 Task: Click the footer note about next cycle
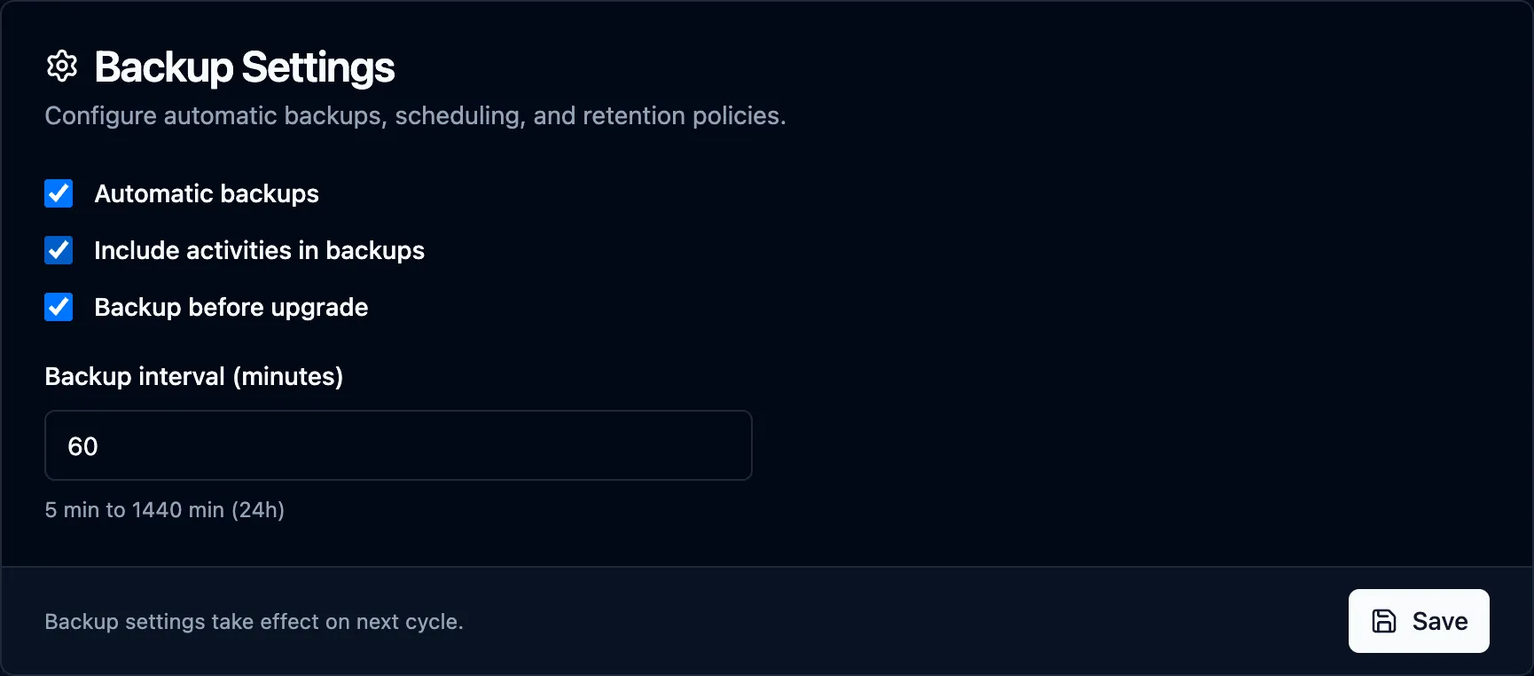pos(254,622)
